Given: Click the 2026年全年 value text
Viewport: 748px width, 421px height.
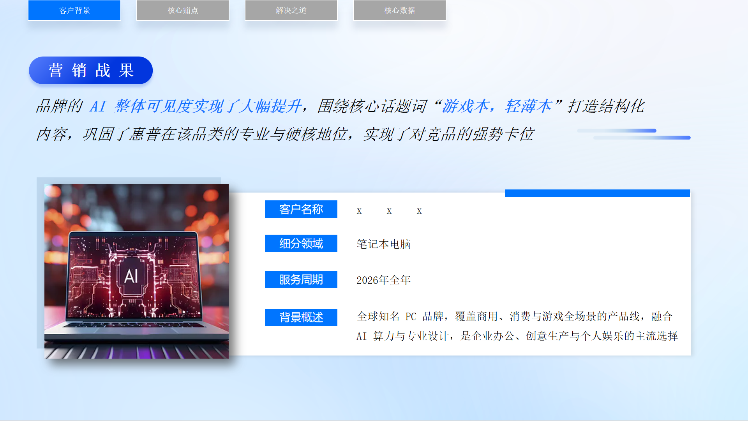Looking at the screenshot, I should click(384, 280).
